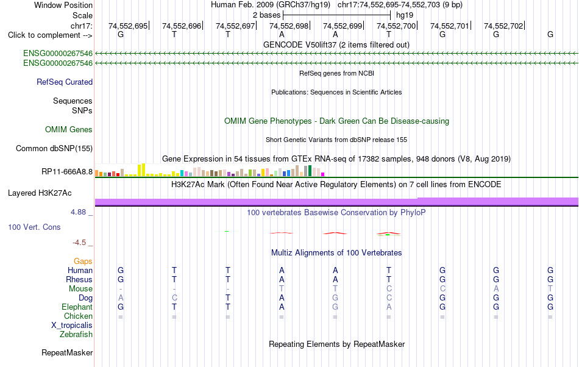Click the chr17:74,552,695-74,552,703 position text

[x=400, y=5]
